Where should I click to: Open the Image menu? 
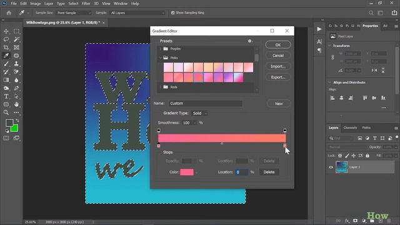[36, 4]
